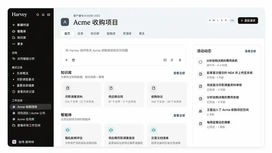View all in the 智能体 section
This screenshot has height=153, width=272.
click(179, 116)
